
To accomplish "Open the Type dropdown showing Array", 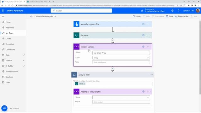I will [121, 58].
